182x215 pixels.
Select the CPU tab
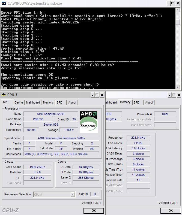point(6,102)
